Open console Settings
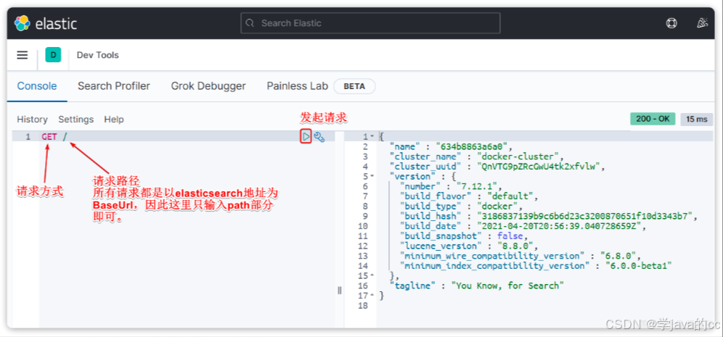The width and height of the screenshot is (723, 337). (76, 120)
